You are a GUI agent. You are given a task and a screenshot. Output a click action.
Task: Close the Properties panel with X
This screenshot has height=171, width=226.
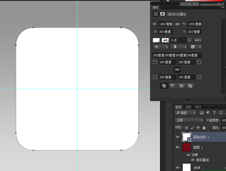(223, 3)
